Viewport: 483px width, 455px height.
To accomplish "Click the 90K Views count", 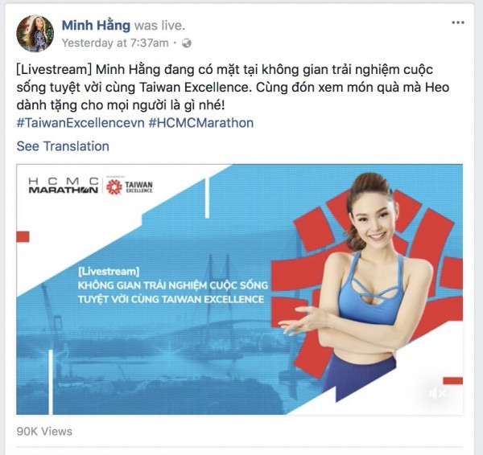I will pos(44,432).
